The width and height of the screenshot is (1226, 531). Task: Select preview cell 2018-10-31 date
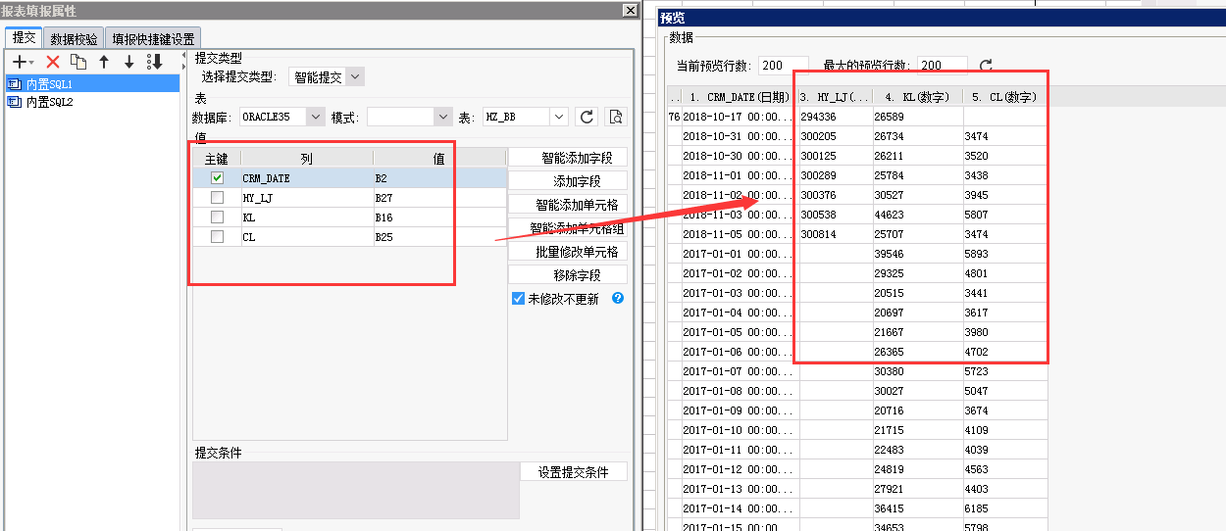pyautogui.click(x=740, y=136)
